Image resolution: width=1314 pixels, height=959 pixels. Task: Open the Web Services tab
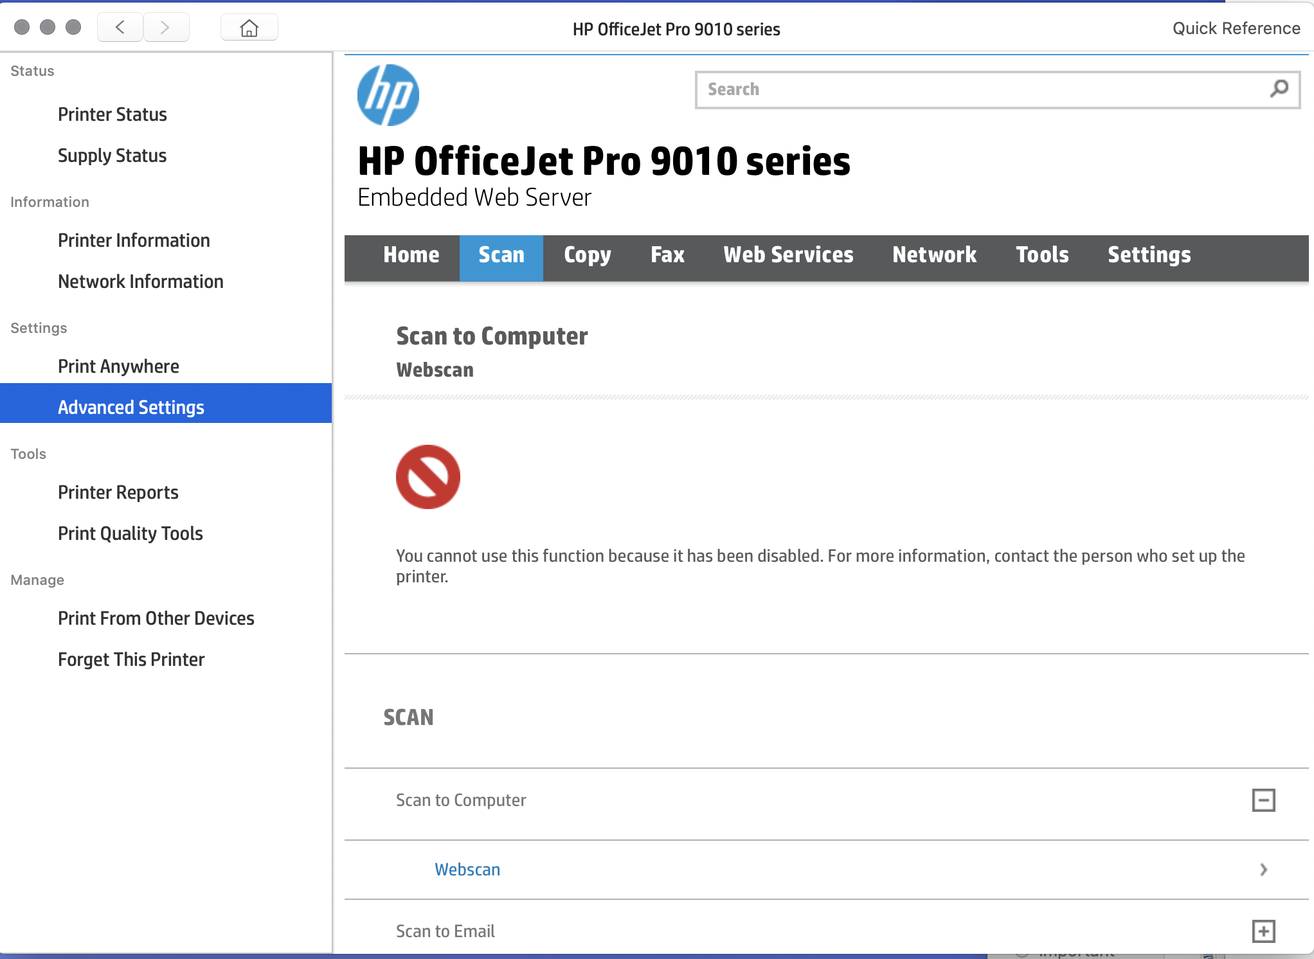788,255
